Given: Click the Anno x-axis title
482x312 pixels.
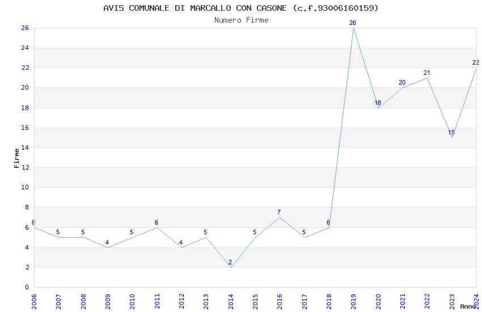Looking at the screenshot, I should (468, 306).
